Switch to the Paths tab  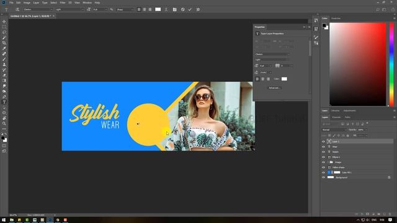click(347, 117)
